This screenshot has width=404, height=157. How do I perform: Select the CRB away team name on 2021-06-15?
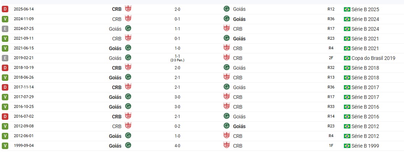pos(237,48)
